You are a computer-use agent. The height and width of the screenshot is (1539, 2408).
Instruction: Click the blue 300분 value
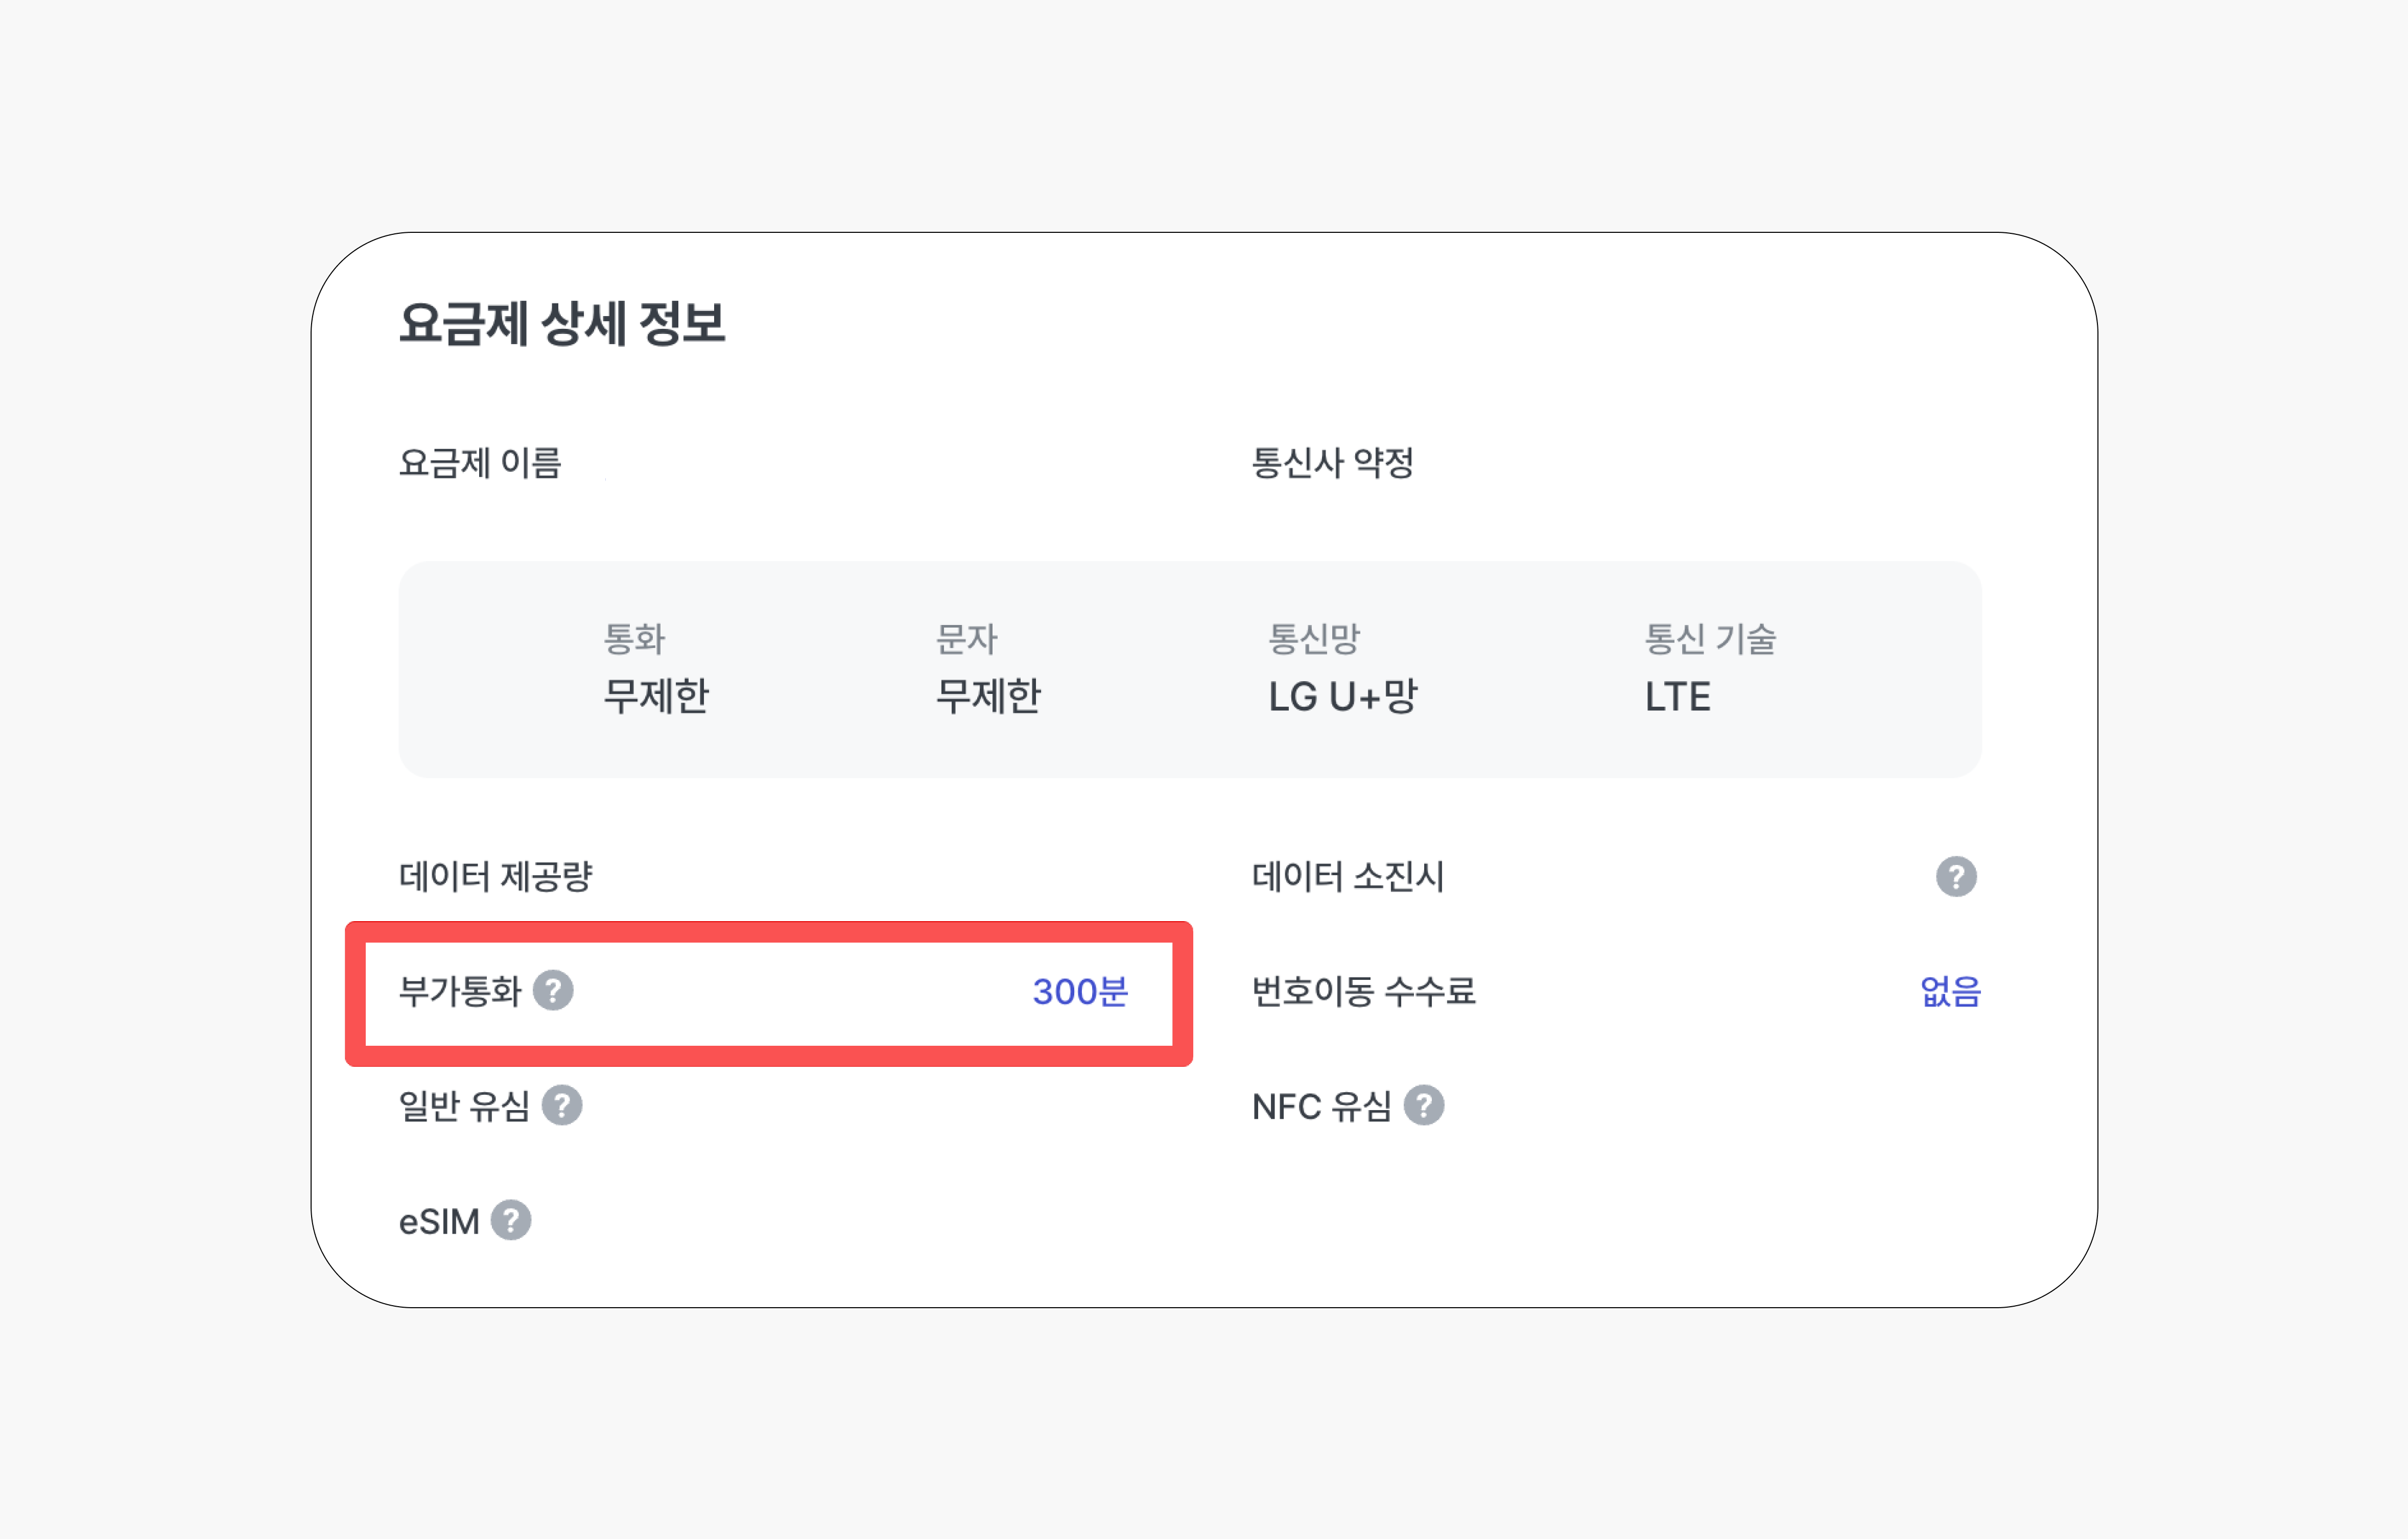point(1080,991)
